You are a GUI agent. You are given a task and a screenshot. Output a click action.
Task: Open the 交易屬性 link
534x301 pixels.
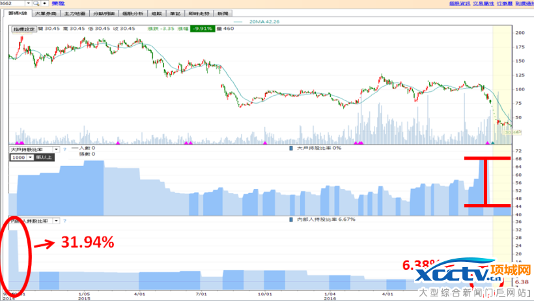coord(483,3)
